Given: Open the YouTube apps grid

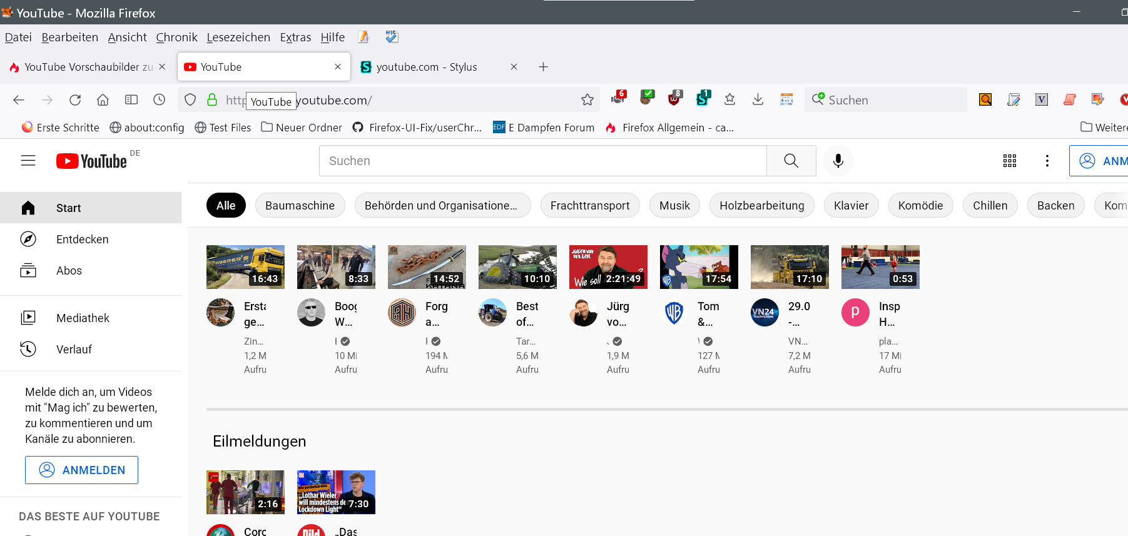Looking at the screenshot, I should coord(1009,161).
